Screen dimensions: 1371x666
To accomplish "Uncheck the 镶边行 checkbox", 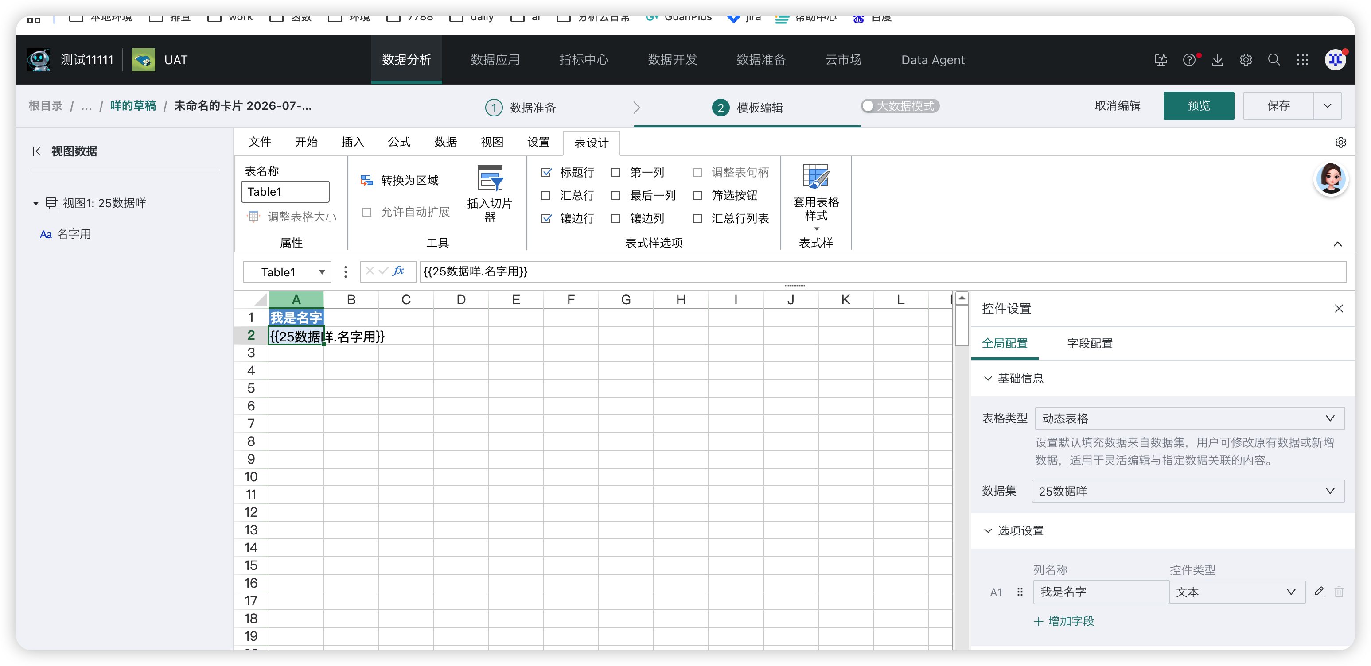I will click(546, 218).
